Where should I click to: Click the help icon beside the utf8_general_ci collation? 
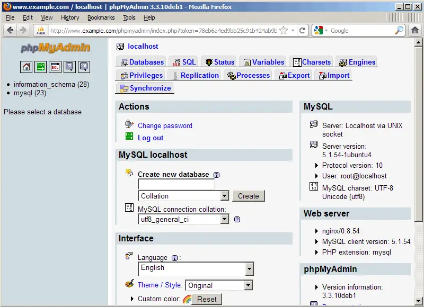237,219
